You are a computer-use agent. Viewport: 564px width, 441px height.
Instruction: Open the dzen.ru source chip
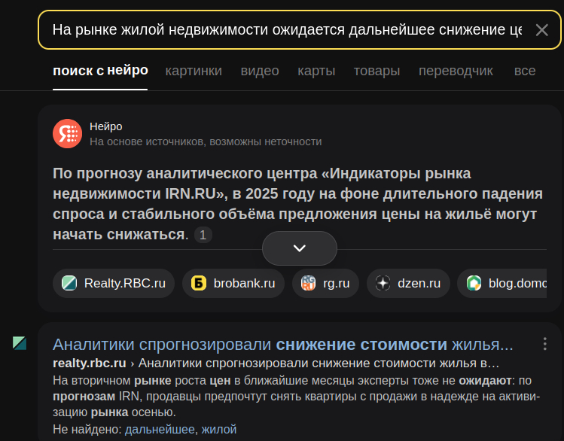(x=408, y=283)
